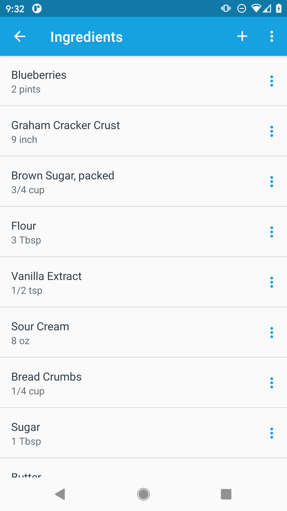Open options menu for Graham Cracker Crust
The height and width of the screenshot is (511, 287).
[x=271, y=131]
